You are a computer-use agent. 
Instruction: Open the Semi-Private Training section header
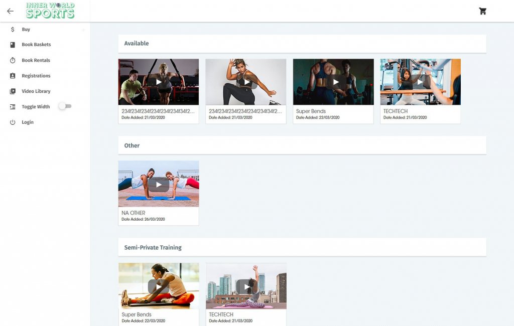click(153, 247)
